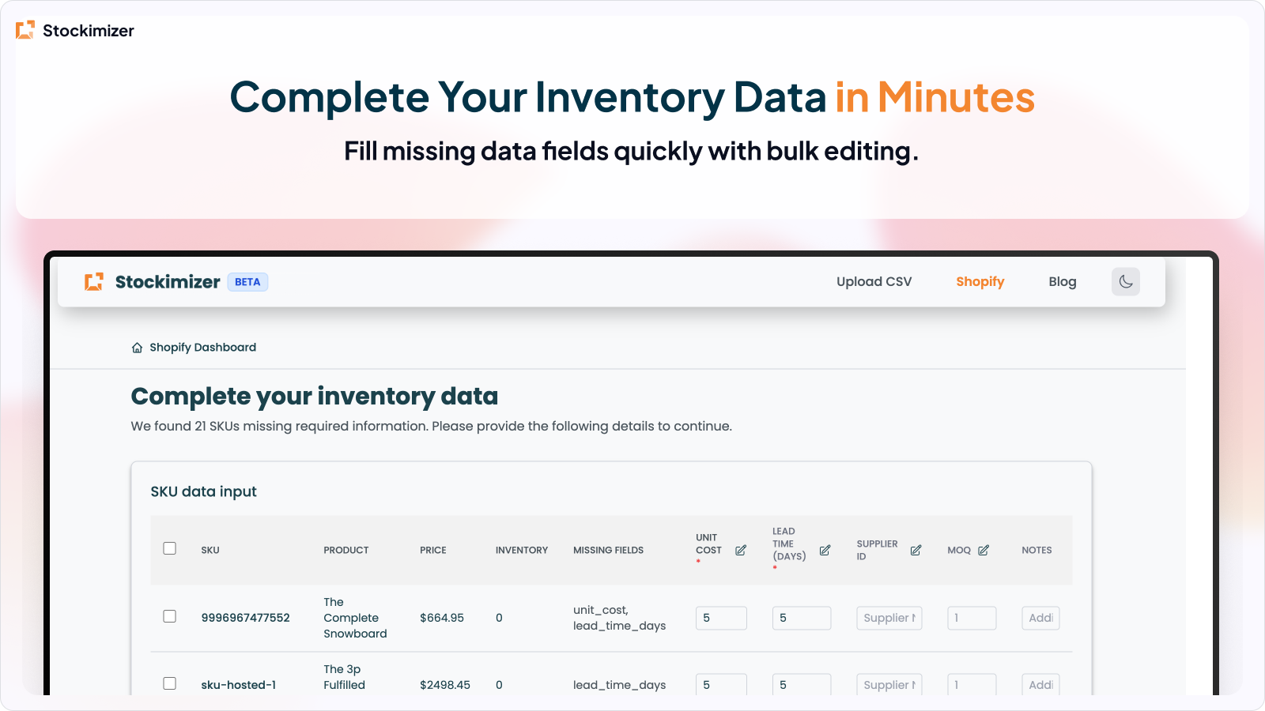Click the home icon in the breadcrumb
The width and height of the screenshot is (1265, 711).
tap(136, 347)
